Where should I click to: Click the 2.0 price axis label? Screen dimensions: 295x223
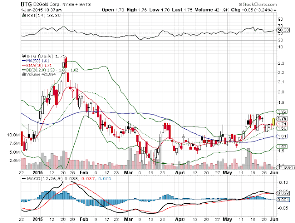pyautogui.click(x=281, y=92)
